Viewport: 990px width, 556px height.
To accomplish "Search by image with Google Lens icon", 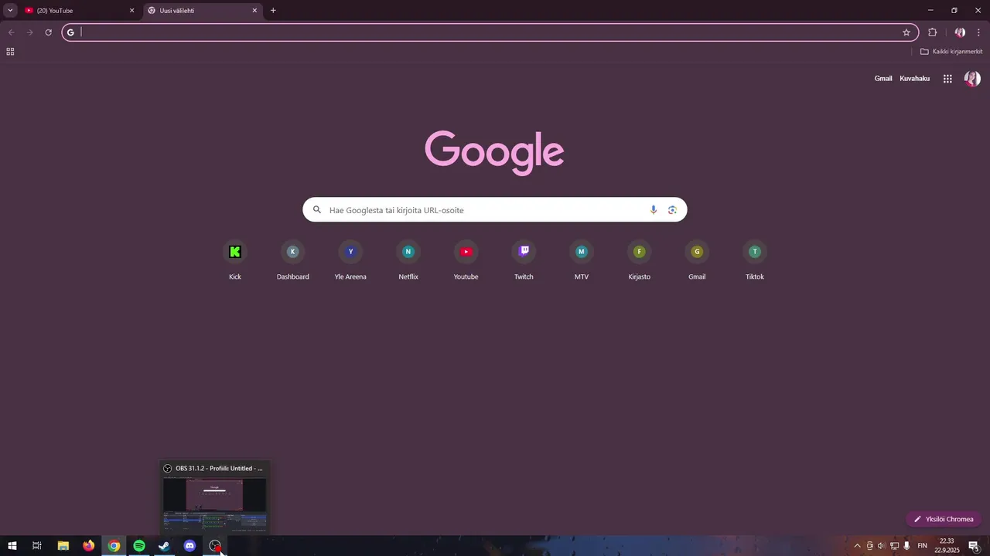I will point(672,210).
